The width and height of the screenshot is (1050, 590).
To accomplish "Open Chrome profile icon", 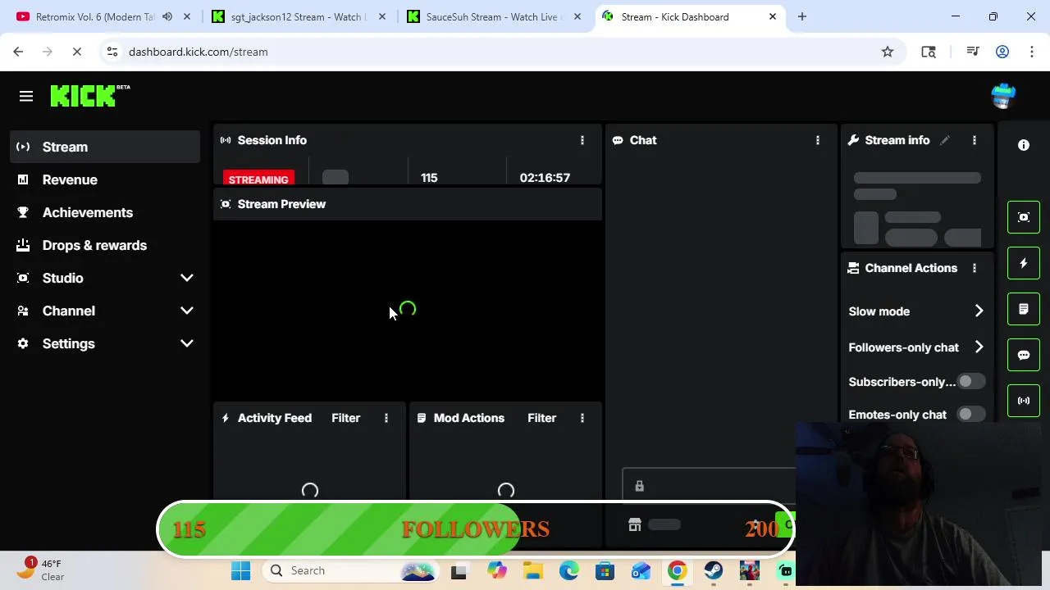I will tap(1002, 52).
